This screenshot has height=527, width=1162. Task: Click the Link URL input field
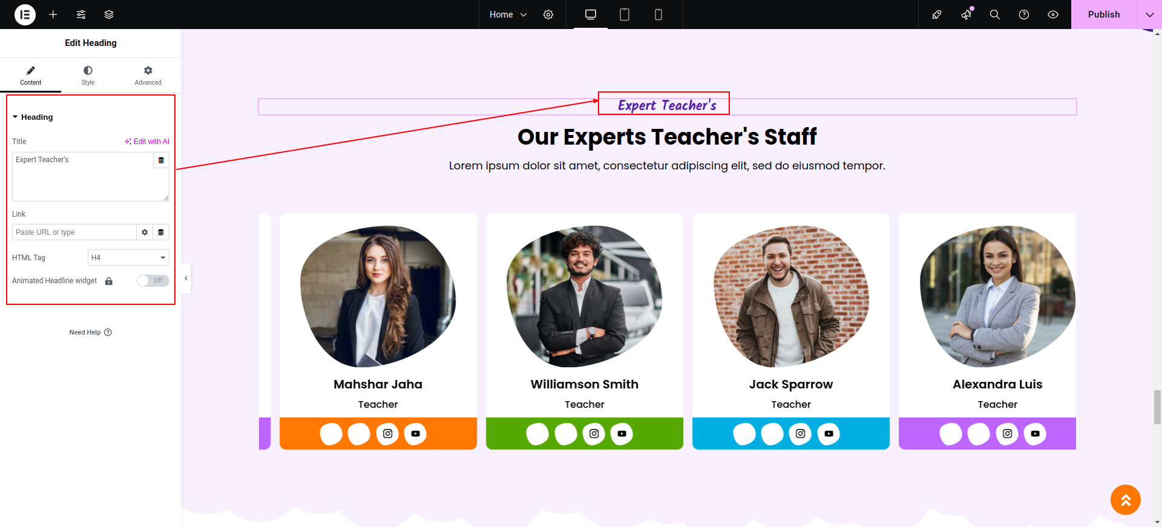(x=74, y=232)
